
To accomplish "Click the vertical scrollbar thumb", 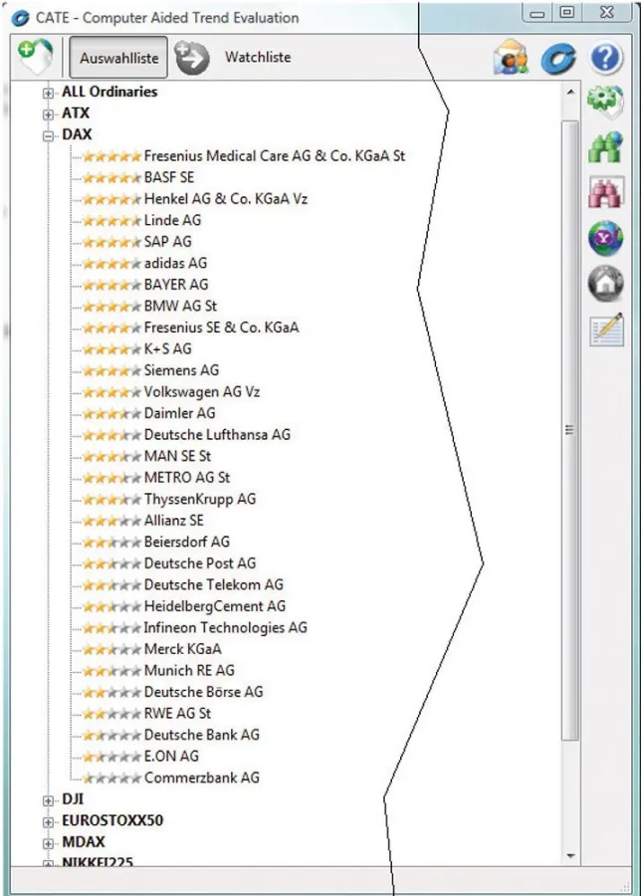I will [x=569, y=430].
